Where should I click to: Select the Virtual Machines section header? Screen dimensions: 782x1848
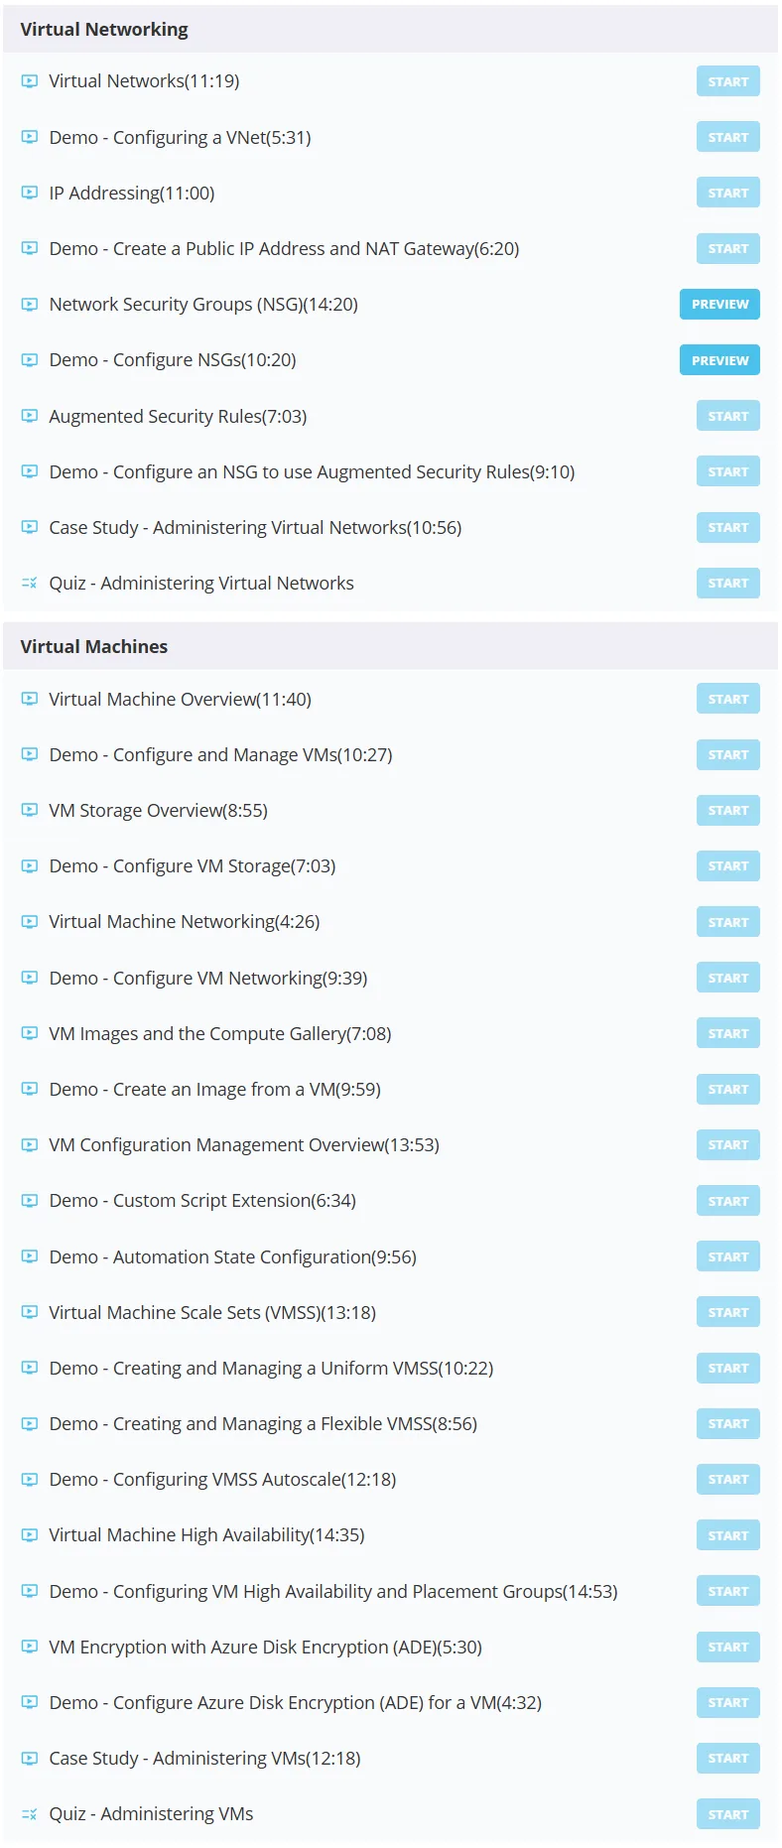(x=391, y=646)
